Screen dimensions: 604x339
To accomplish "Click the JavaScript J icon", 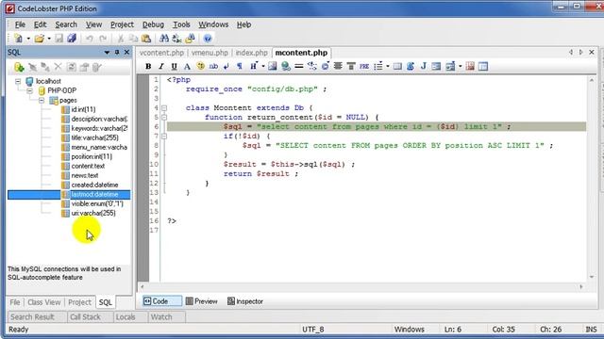I will (x=424, y=66).
